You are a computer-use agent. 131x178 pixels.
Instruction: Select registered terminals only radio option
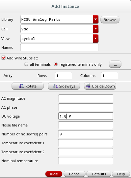click(x=56, y=64)
